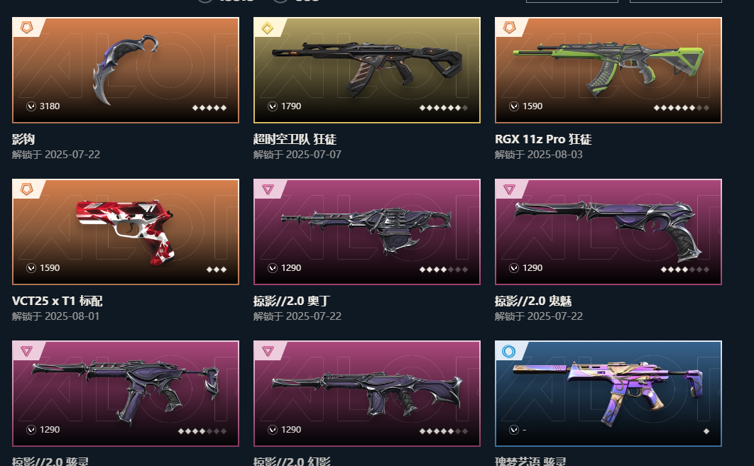Click the upgrade level diamonds on 掠影//2.0 奥丁
This screenshot has height=466, width=754.
[x=443, y=270]
